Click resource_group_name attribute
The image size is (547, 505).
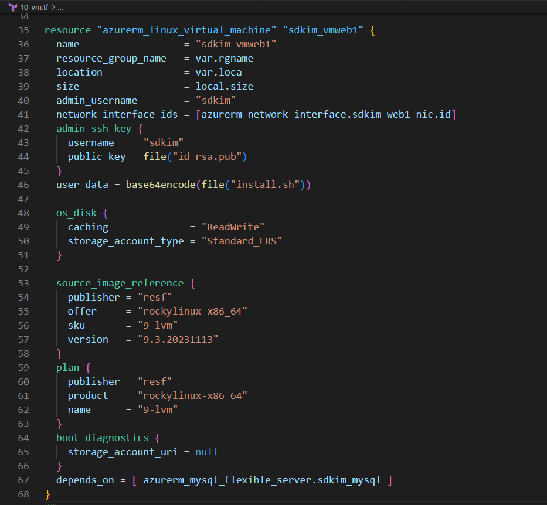(111, 58)
